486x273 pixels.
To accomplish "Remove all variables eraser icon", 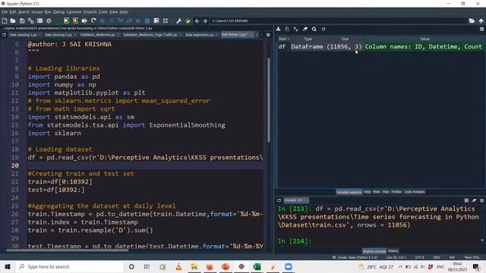I will pos(305,29).
